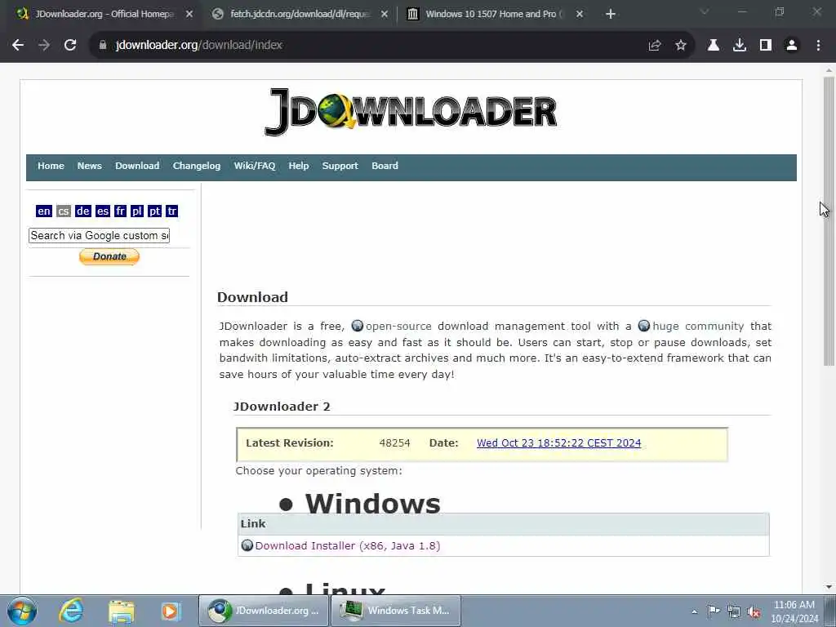Image resolution: width=836 pixels, height=627 pixels.
Task: Click the address bar URL text
Action: 199,46
